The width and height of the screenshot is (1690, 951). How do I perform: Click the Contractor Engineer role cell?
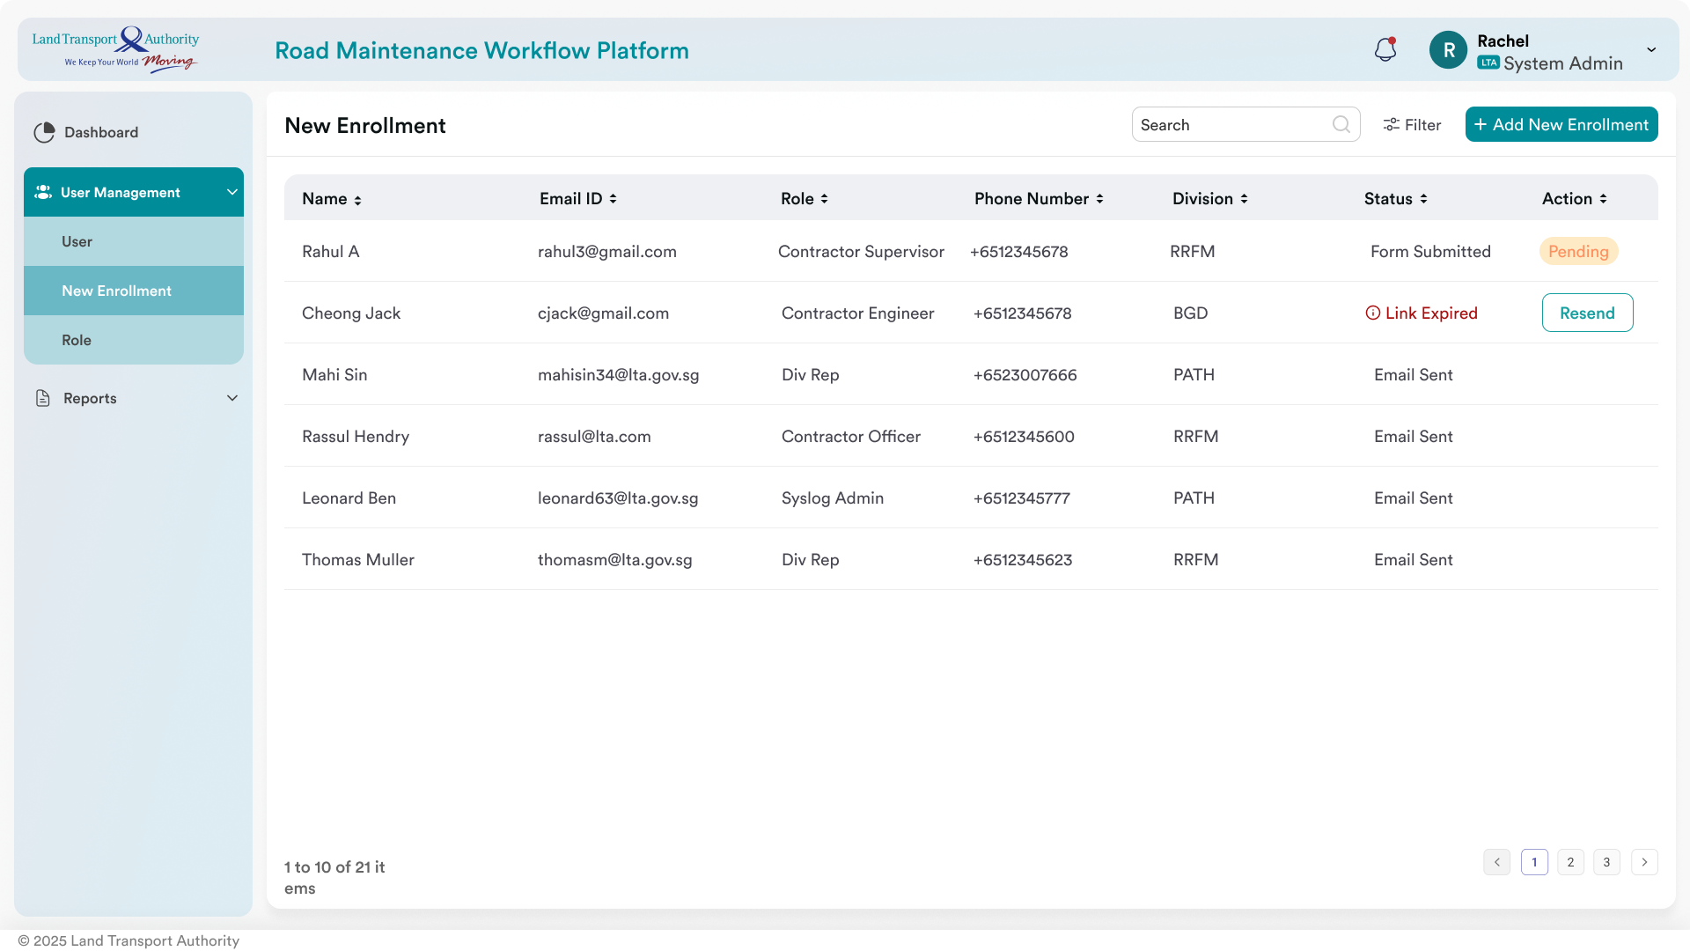(x=857, y=313)
